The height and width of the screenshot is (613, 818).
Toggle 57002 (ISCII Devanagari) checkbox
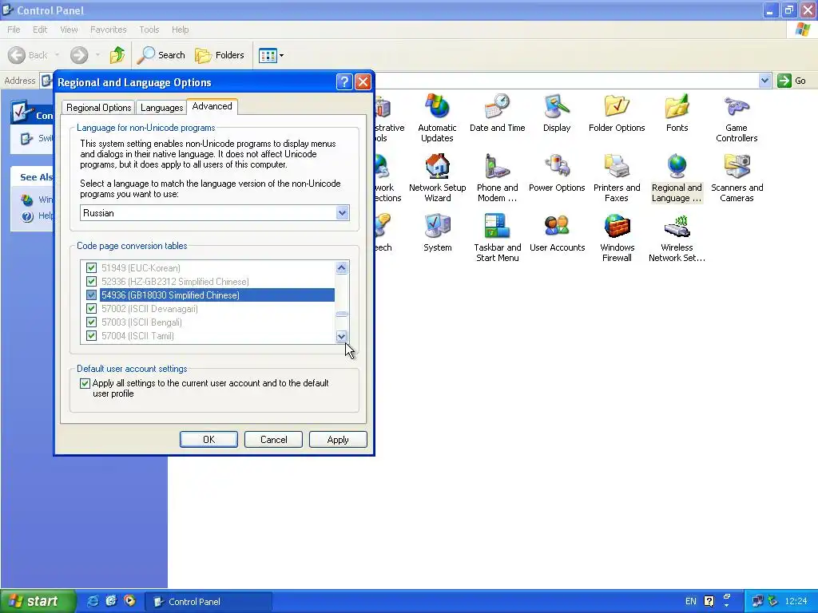pyautogui.click(x=91, y=309)
